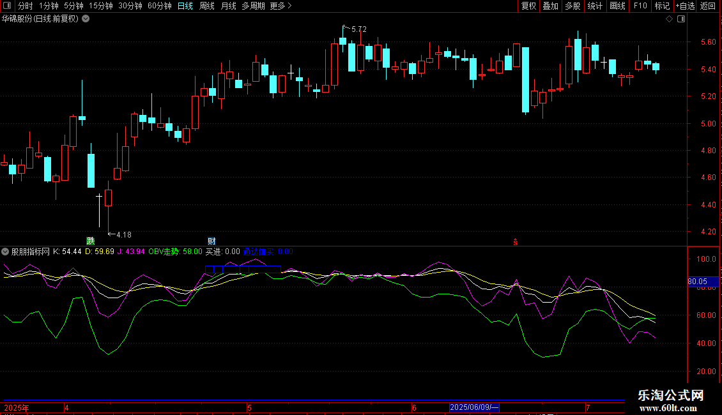Open the 画线 drawing tools
The image size is (722, 415).
(617, 6)
